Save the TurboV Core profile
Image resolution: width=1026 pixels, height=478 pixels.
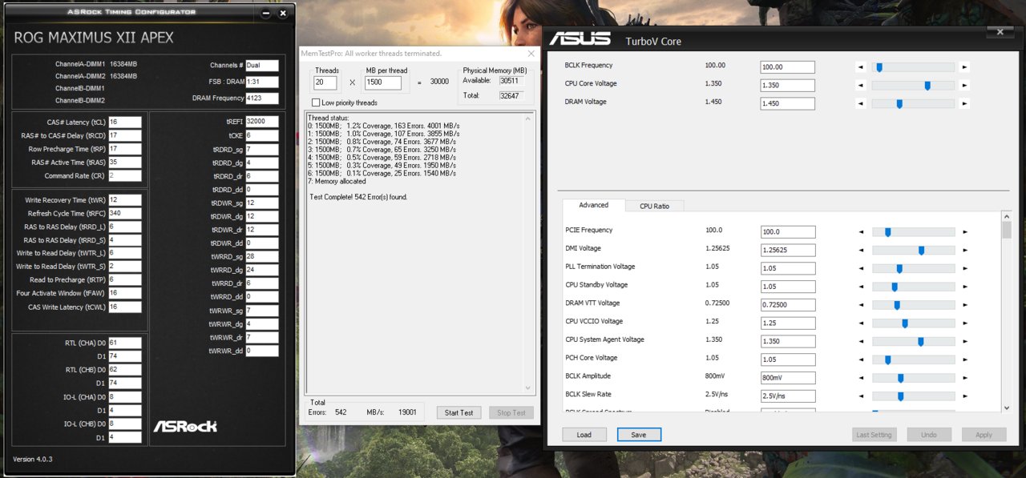(639, 435)
